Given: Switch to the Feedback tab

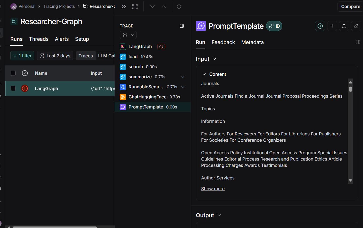Looking at the screenshot, I should pos(223,42).
